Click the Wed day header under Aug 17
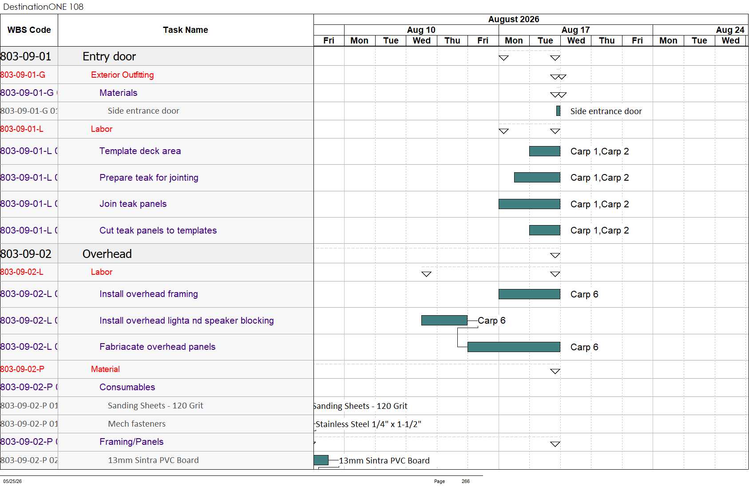Image resolution: width=749 pixels, height=487 pixels. (576, 40)
